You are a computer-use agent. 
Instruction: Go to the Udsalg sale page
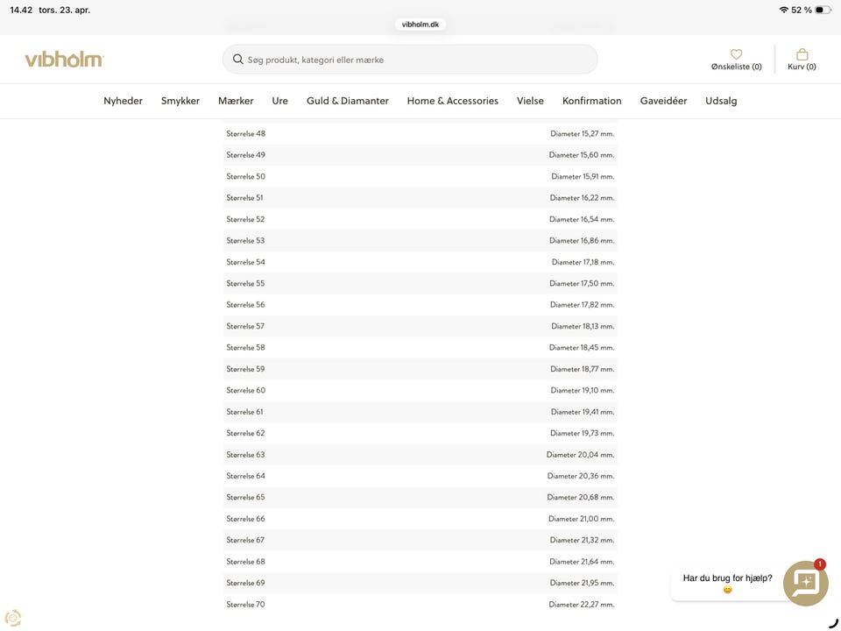click(721, 101)
